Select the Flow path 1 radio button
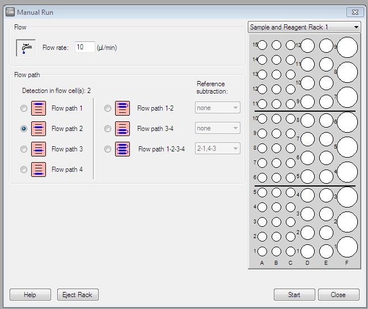 click(x=23, y=108)
